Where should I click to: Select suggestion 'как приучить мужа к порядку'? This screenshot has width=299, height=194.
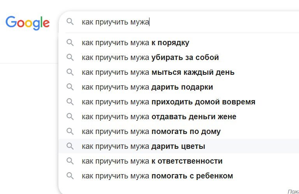(135, 42)
